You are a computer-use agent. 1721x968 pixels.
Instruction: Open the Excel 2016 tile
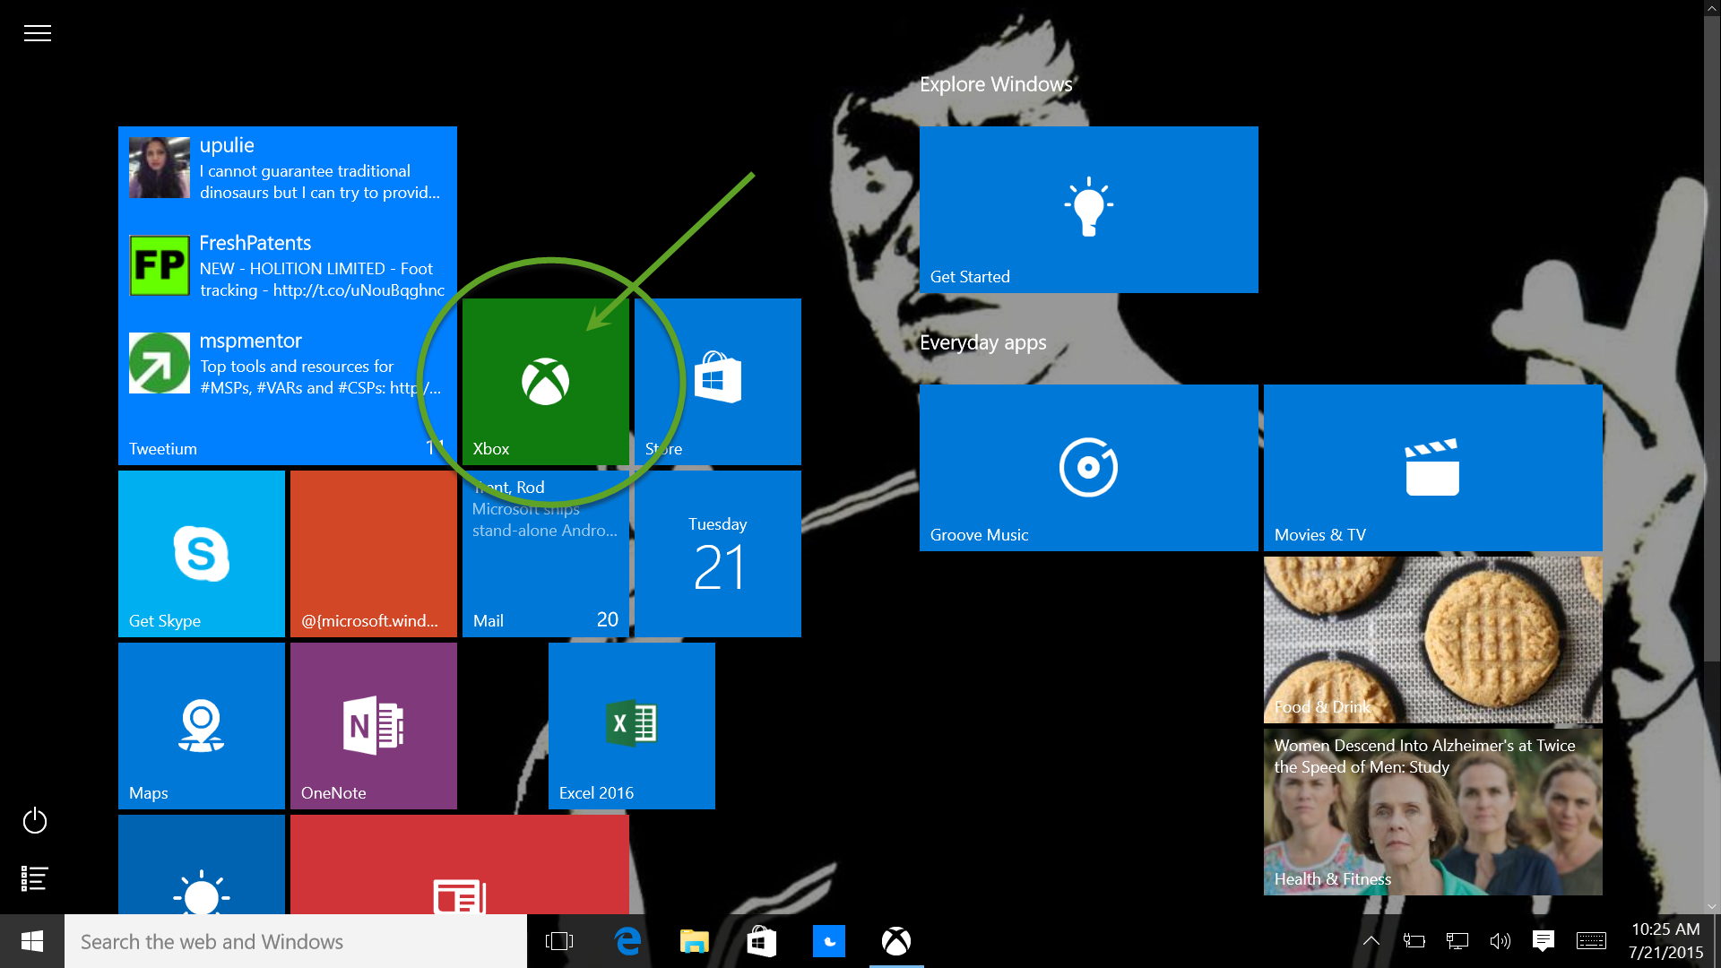[x=631, y=725]
